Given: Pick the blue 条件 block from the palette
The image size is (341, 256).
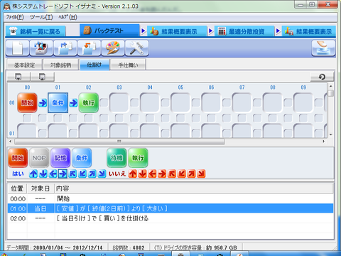Looking at the screenshot, I should point(82,158).
